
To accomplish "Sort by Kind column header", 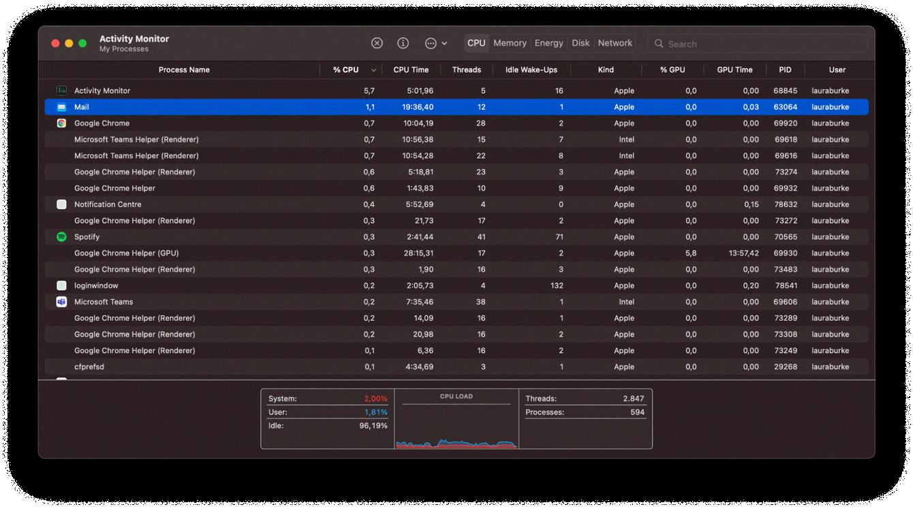I will click(x=606, y=70).
